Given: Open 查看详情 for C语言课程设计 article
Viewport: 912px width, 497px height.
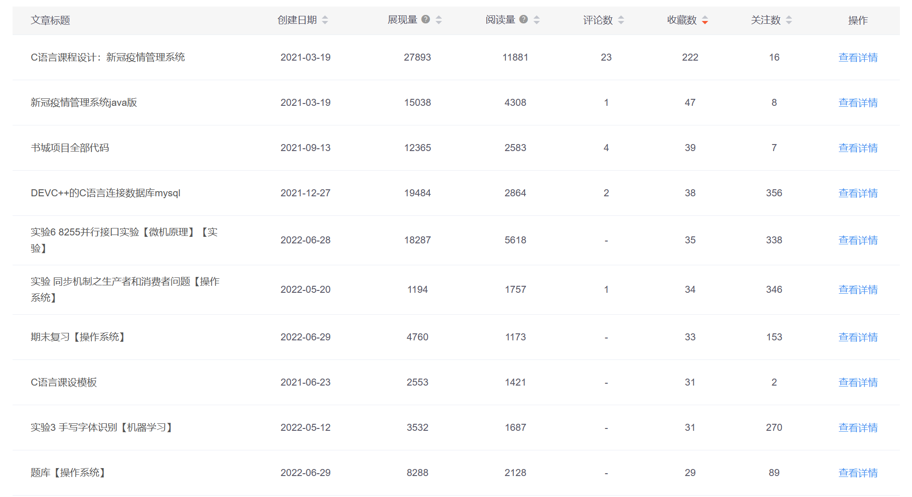Looking at the screenshot, I should point(858,57).
